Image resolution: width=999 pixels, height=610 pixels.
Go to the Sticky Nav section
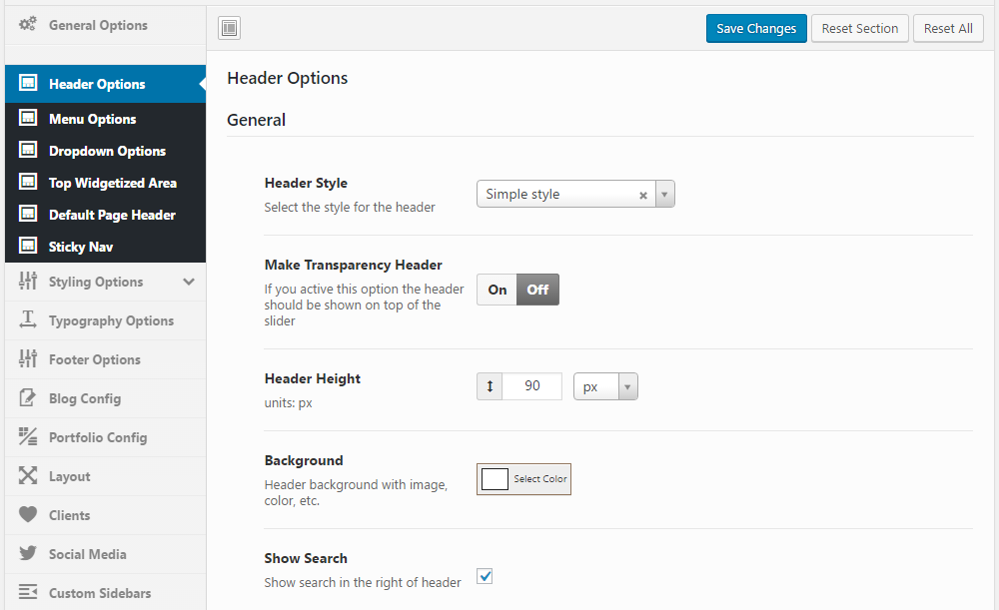80,247
